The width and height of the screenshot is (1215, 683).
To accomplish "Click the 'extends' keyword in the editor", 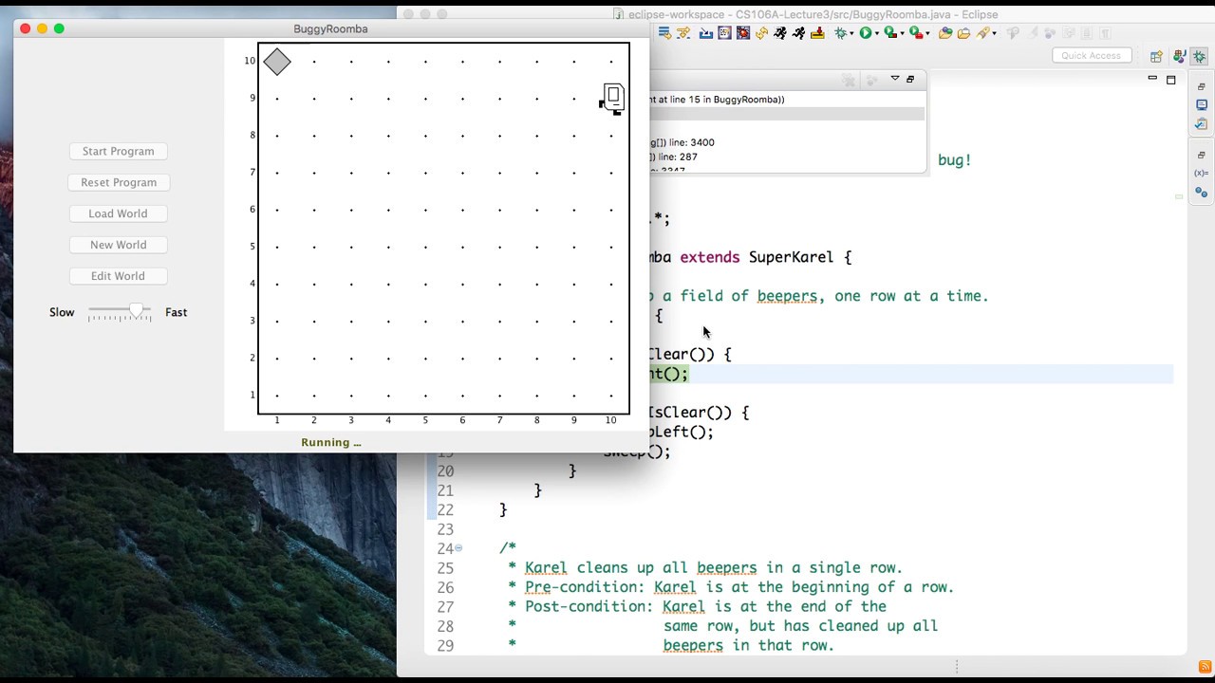I will point(709,257).
